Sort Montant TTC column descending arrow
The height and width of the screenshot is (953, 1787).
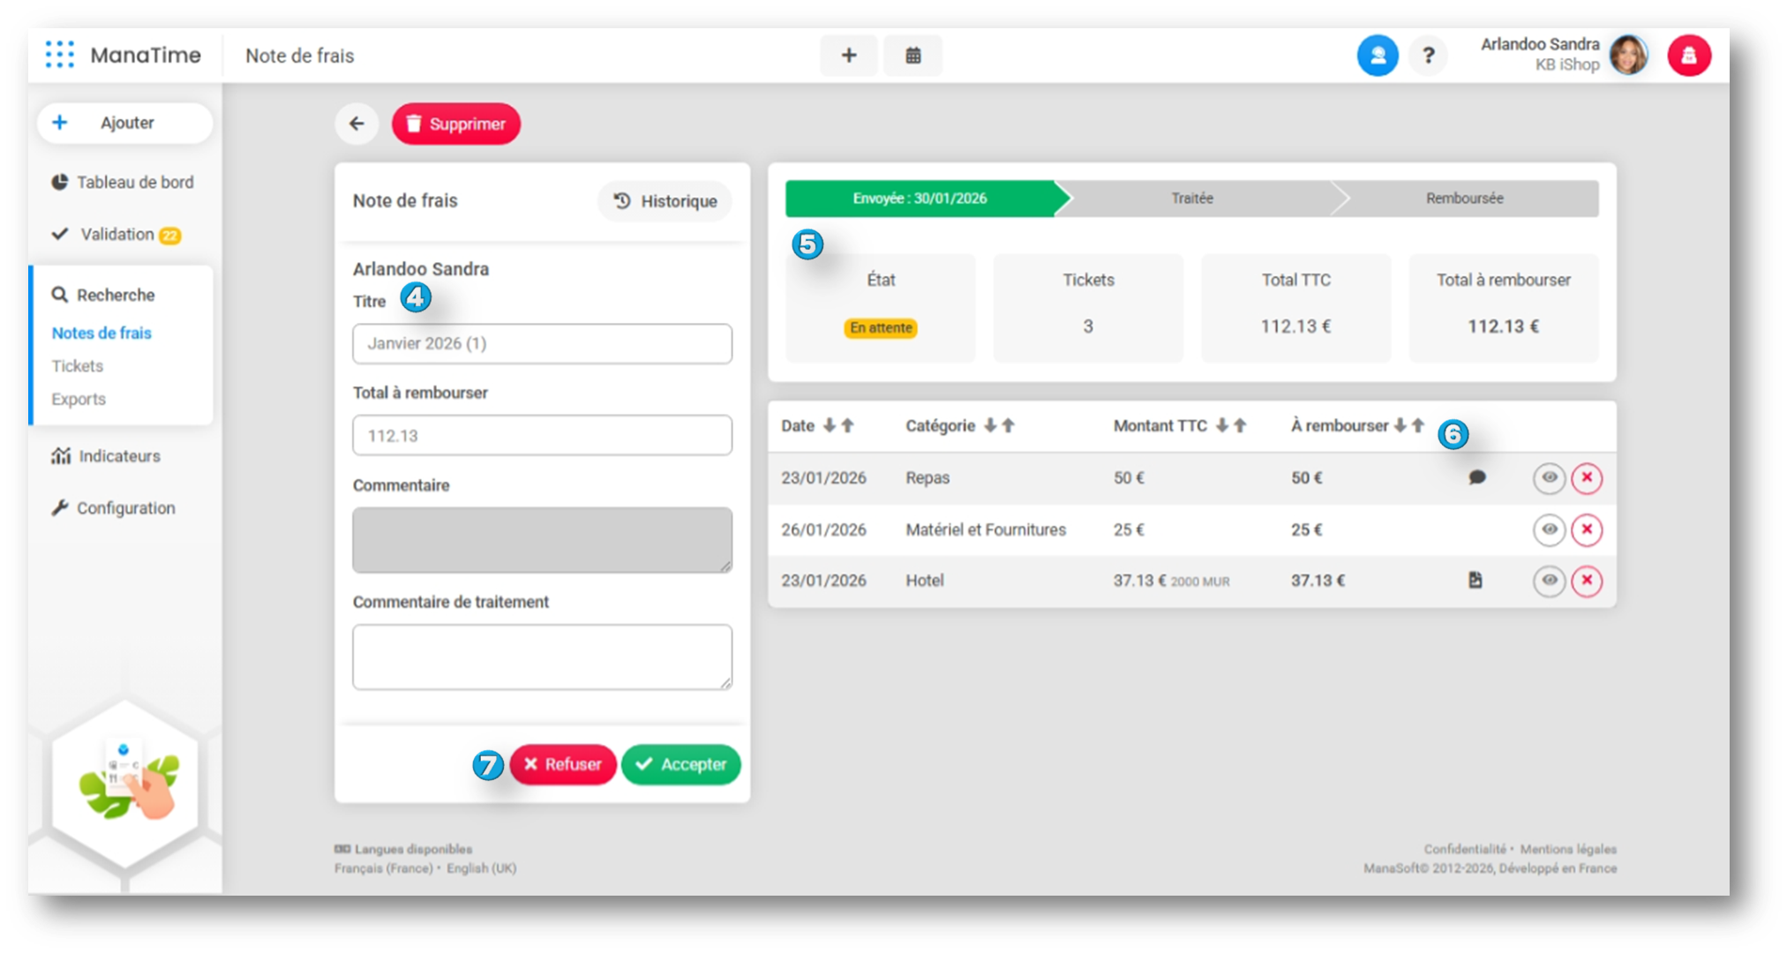(x=1221, y=425)
